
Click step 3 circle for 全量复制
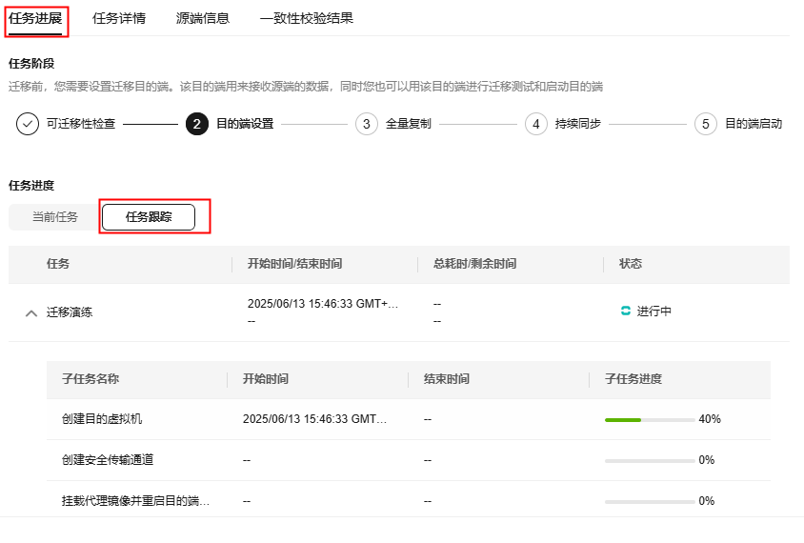coord(367,124)
